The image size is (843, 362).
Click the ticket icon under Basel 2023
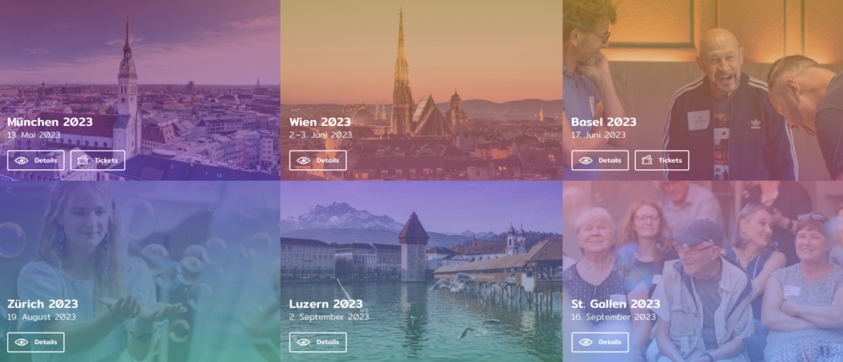(647, 160)
